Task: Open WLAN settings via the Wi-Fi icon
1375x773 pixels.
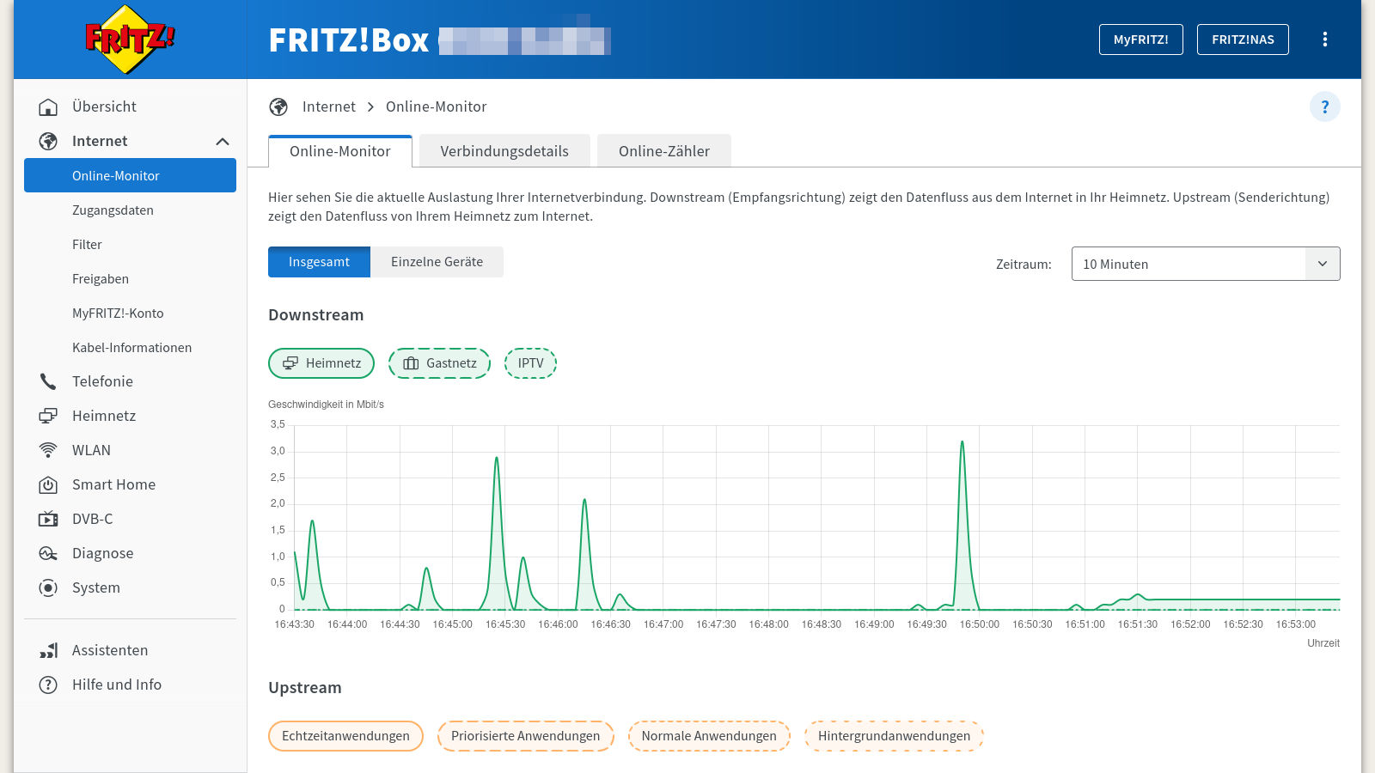Action: [x=49, y=450]
